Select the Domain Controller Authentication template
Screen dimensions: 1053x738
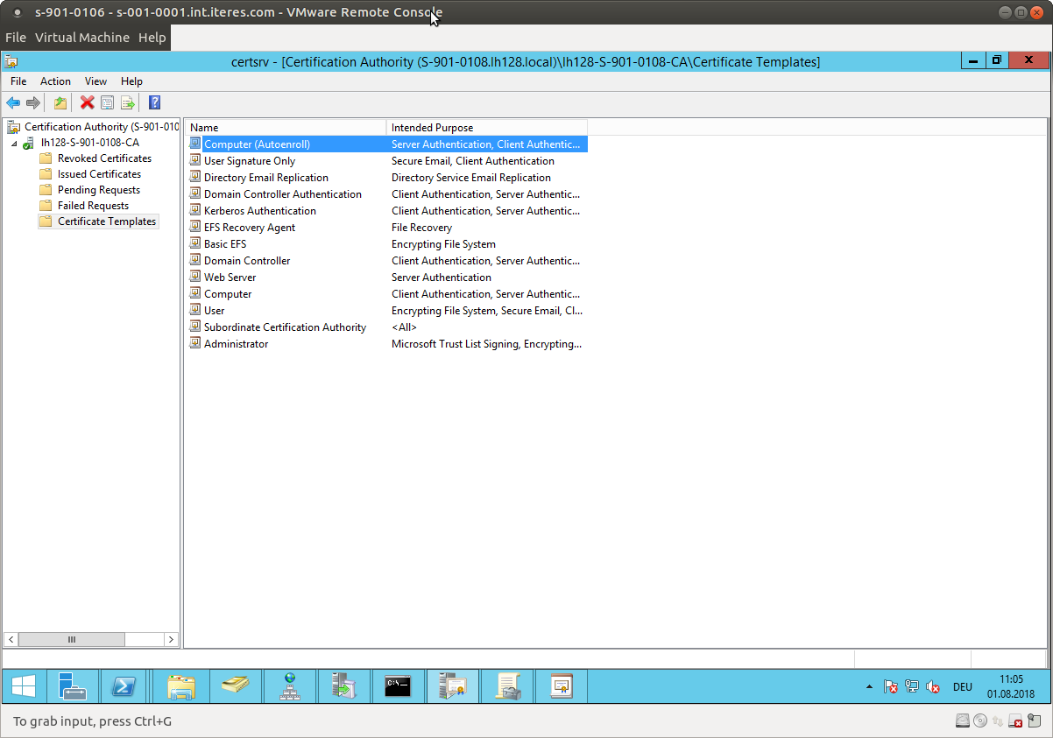(x=386, y=194)
